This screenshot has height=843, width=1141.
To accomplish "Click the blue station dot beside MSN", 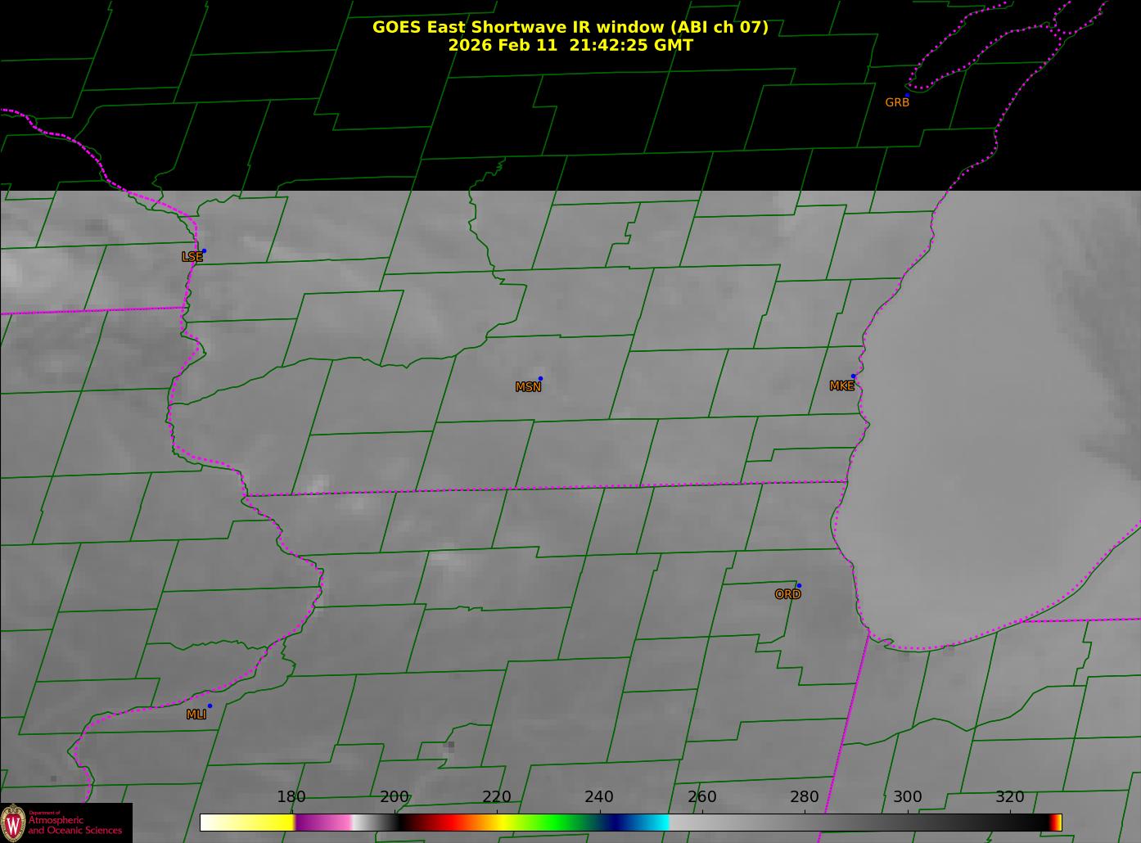I will click(x=540, y=379).
